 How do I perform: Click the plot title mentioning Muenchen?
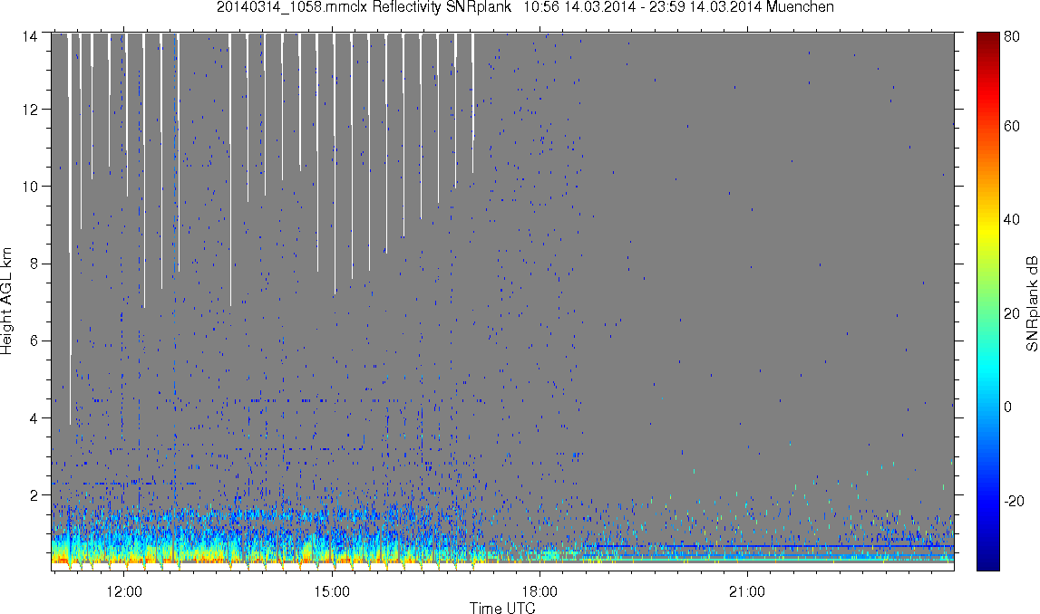coord(525,7)
